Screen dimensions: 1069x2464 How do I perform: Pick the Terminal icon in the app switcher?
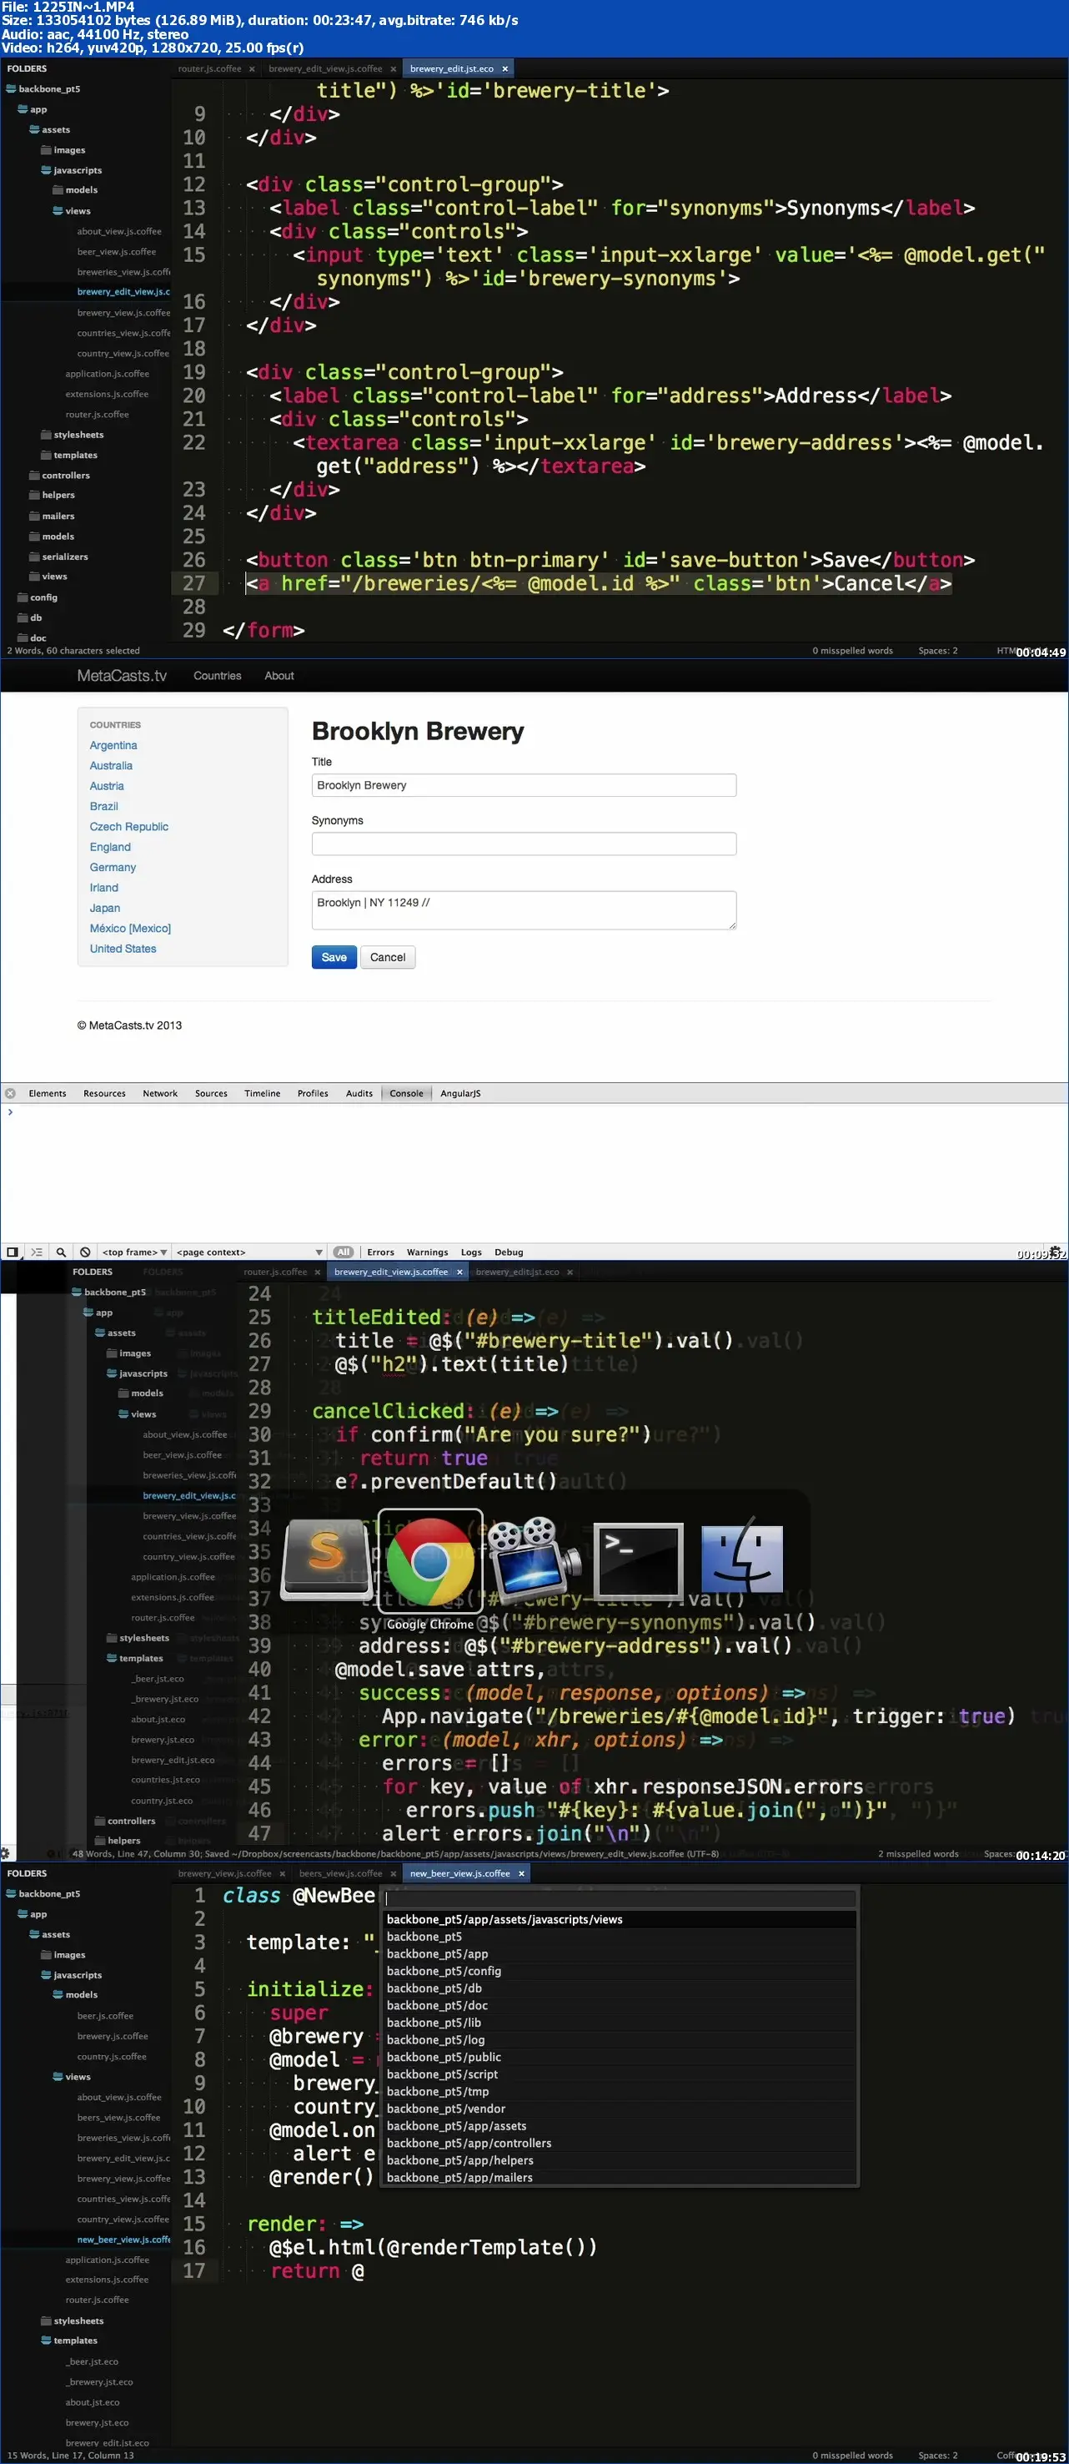[x=638, y=1560]
